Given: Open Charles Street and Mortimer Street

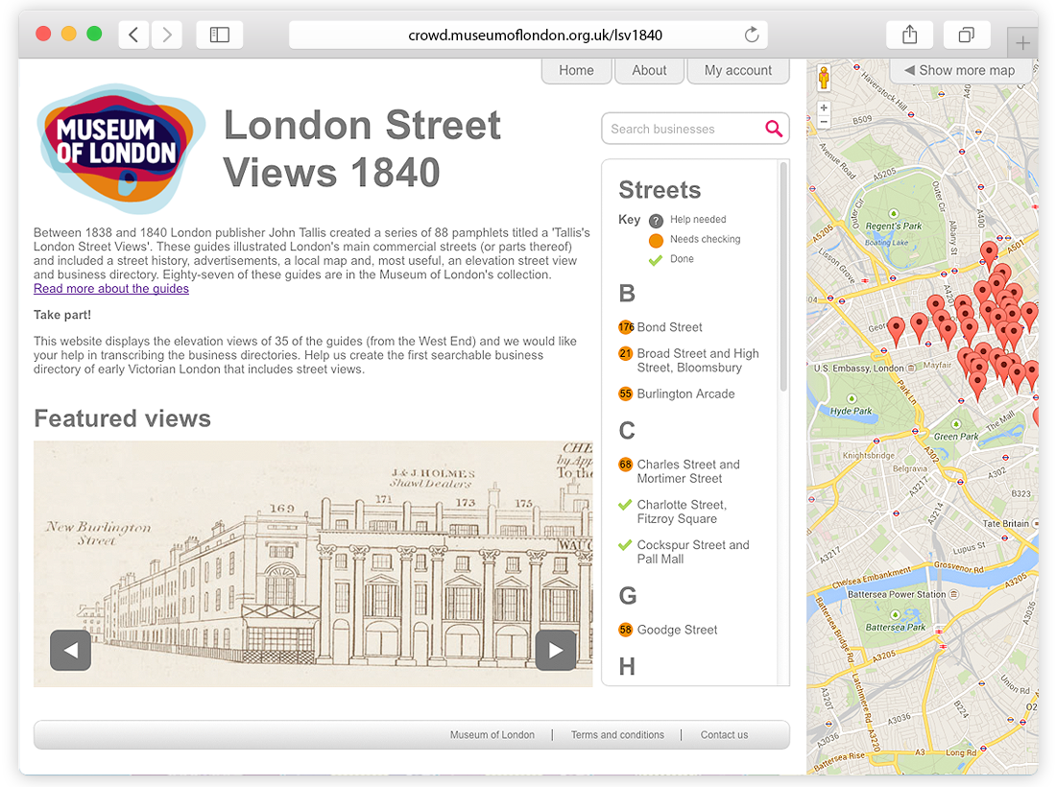Looking at the screenshot, I should pos(688,471).
